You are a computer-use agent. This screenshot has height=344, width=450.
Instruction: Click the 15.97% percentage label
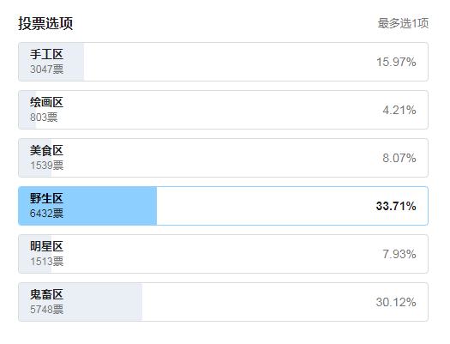coord(396,62)
